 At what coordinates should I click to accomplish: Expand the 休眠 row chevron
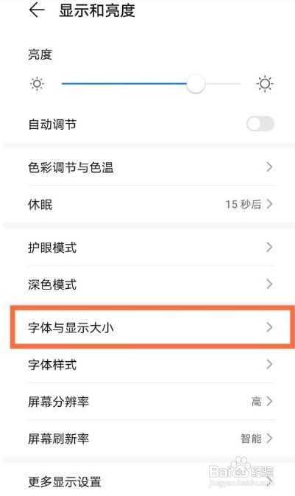pyautogui.click(x=269, y=204)
